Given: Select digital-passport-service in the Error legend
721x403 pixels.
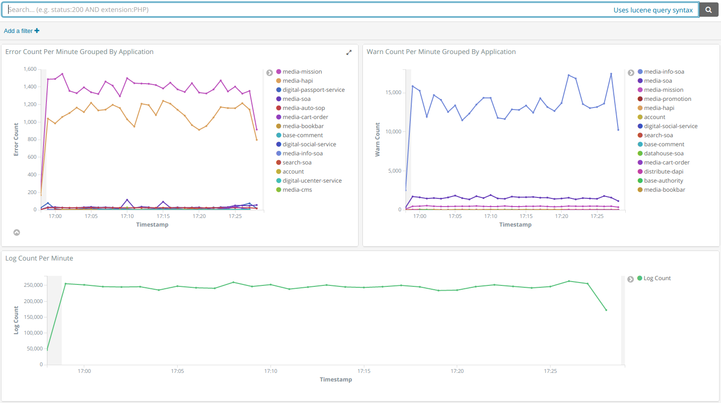Looking at the screenshot, I should click(313, 90).
